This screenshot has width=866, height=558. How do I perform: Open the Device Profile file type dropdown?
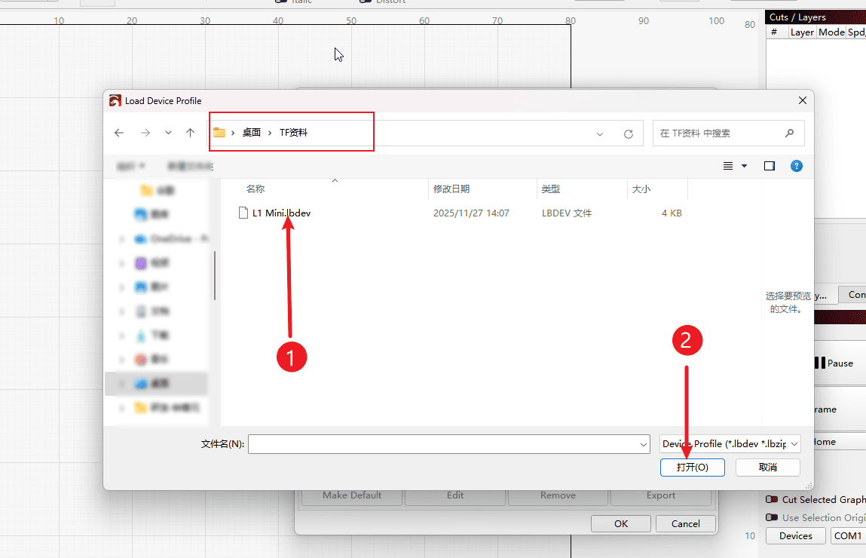click(x=730, y=444)
